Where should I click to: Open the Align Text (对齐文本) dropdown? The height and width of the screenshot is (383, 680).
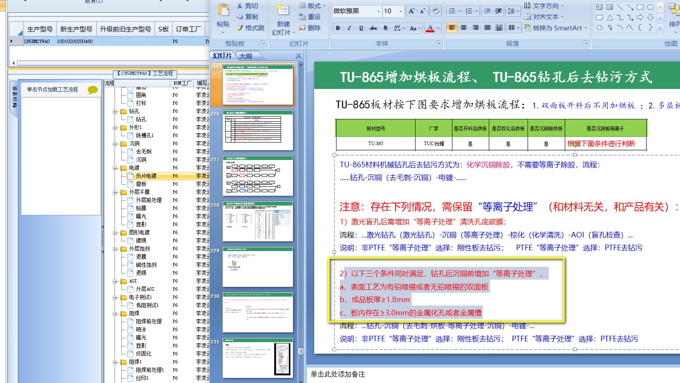pyautogui.click(x=543, y=17)
